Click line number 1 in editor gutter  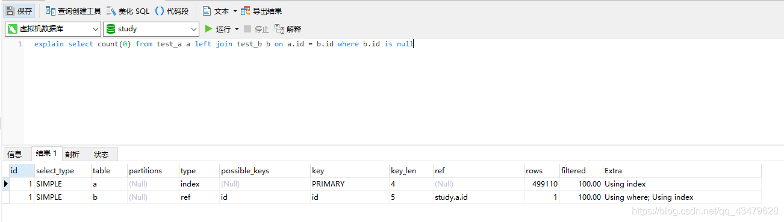[x=20, y=44]
